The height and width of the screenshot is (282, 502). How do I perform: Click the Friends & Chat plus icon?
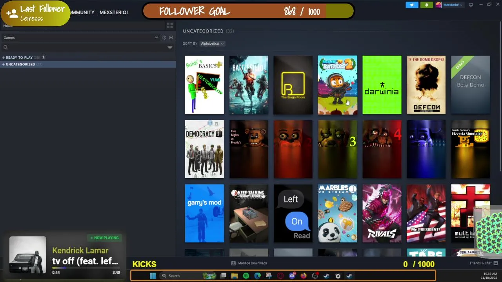click(496, 263)
